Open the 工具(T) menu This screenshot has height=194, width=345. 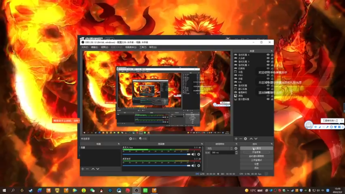143,47
